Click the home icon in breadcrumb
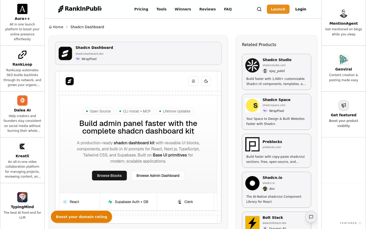Screen dimensions: 366x229 pos(50,27)
